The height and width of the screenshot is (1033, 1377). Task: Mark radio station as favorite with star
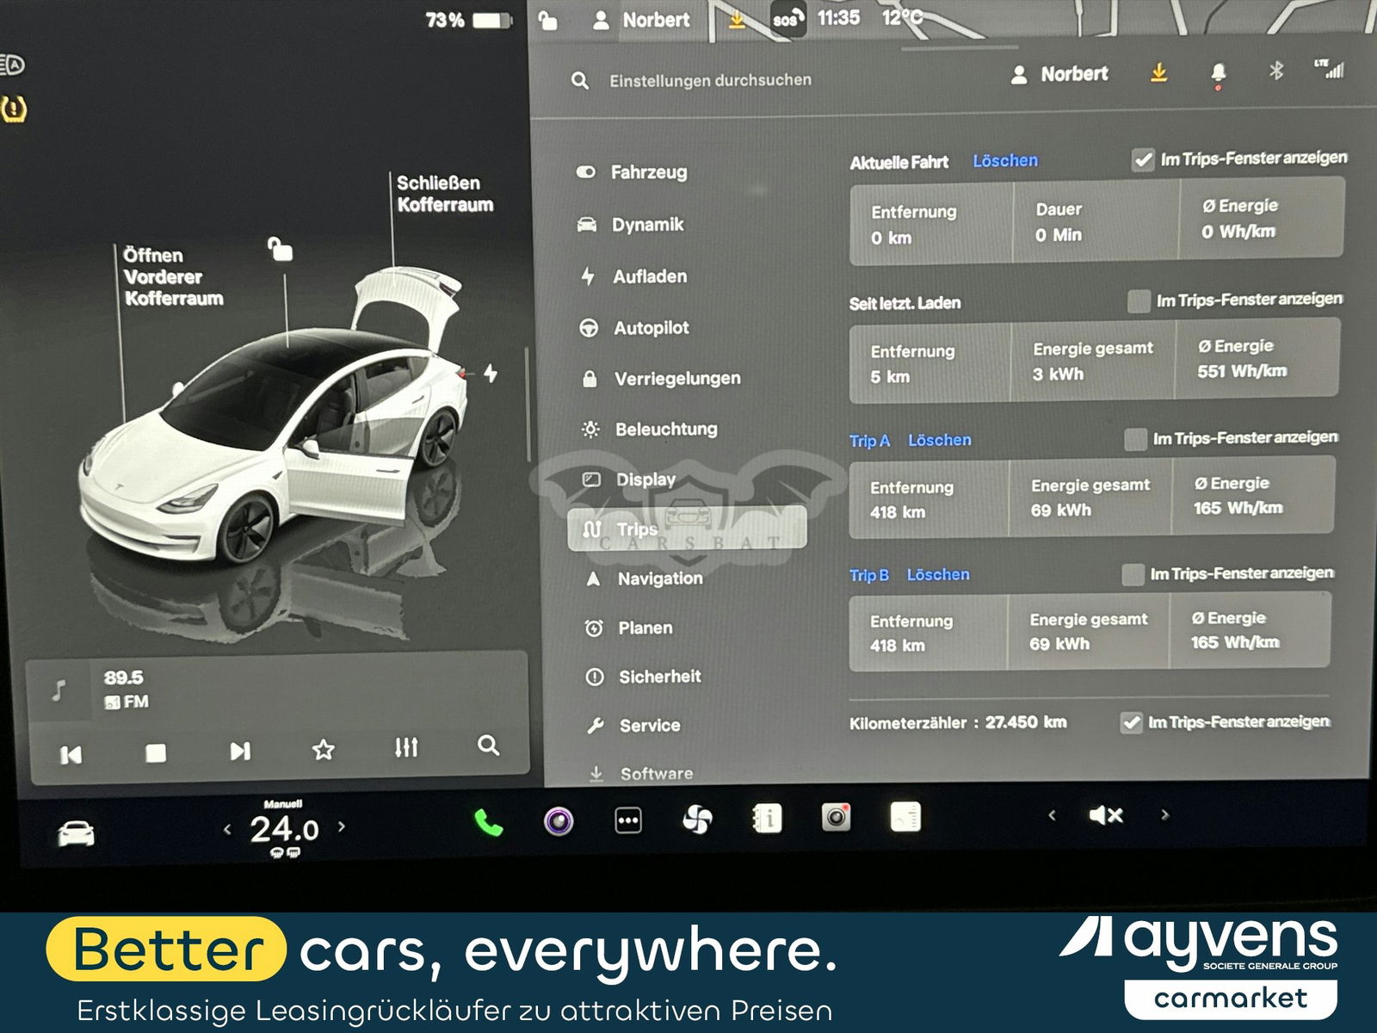tap(323, 750)
